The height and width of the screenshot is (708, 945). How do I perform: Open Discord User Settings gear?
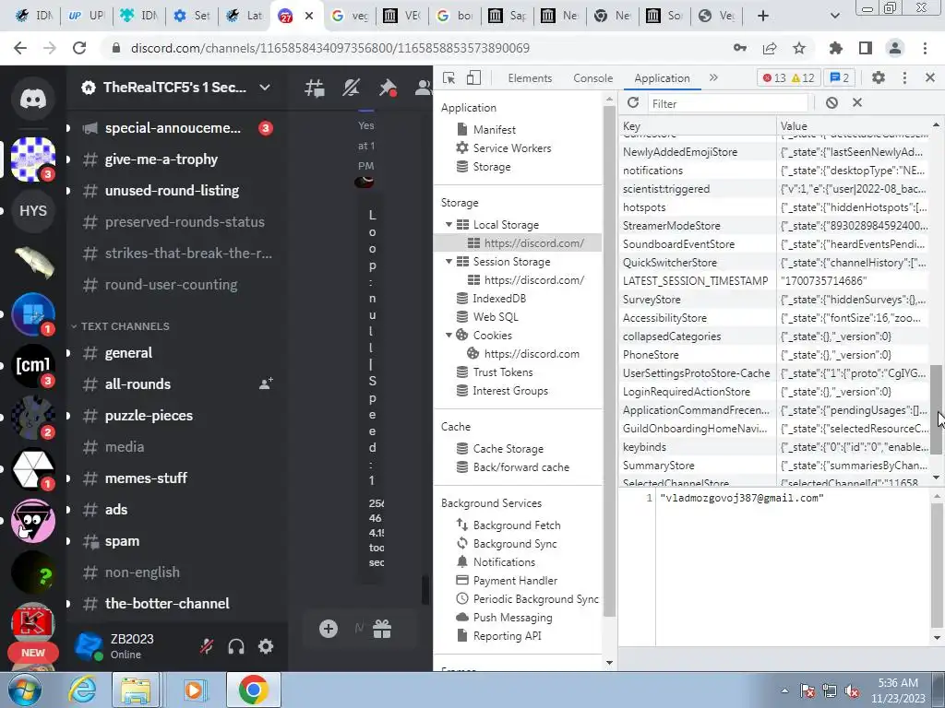click(x=266, y=646)
